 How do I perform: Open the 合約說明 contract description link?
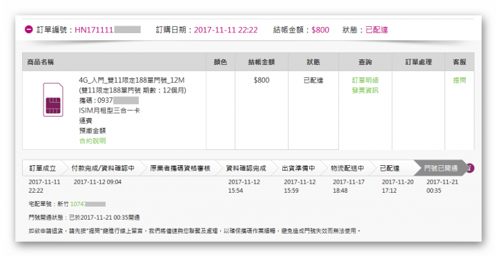(x=92, y=140)
